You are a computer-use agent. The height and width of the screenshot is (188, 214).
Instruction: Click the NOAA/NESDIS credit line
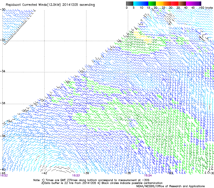pyautogui.click(x=170, y=186)
